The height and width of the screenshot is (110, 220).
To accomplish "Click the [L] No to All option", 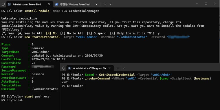I will (71, 33).
